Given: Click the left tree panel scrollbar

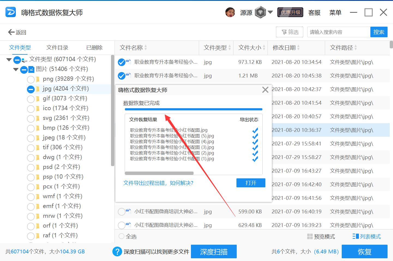Looking at the screenshot, I should tap(112, 110).
